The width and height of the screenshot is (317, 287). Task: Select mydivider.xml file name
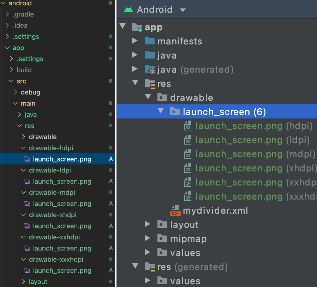pyautogui.click(x=215, y=210)
